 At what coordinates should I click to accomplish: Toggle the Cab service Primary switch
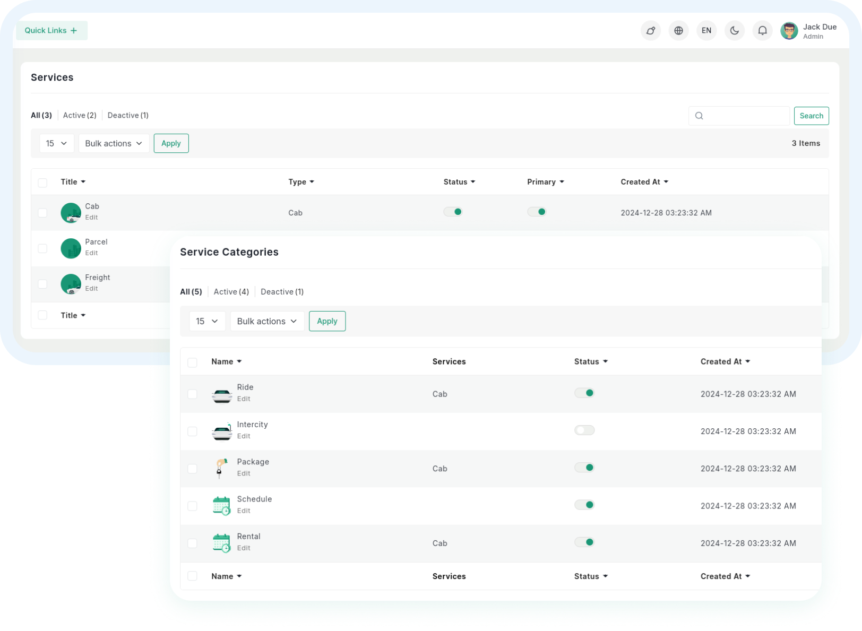click(537, 212)
